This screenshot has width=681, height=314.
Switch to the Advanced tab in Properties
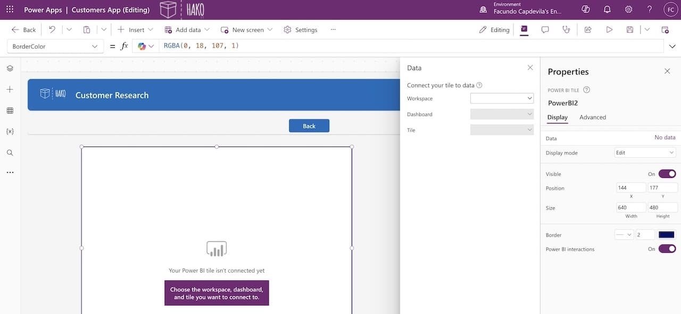(592, 117)
